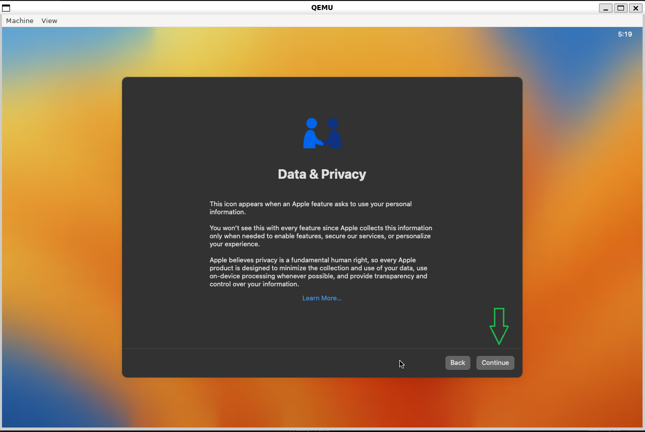Click the paragraph starting "This icon appears"
This screenshot has height=432, width=645.
click(x=311, y=208)
